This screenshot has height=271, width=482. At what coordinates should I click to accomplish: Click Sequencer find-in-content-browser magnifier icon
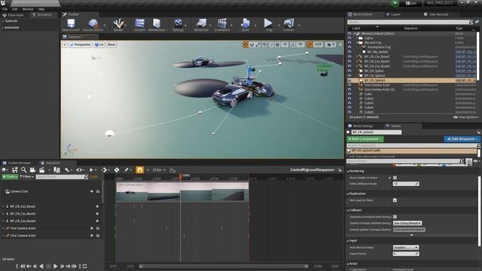click(23, 170)
